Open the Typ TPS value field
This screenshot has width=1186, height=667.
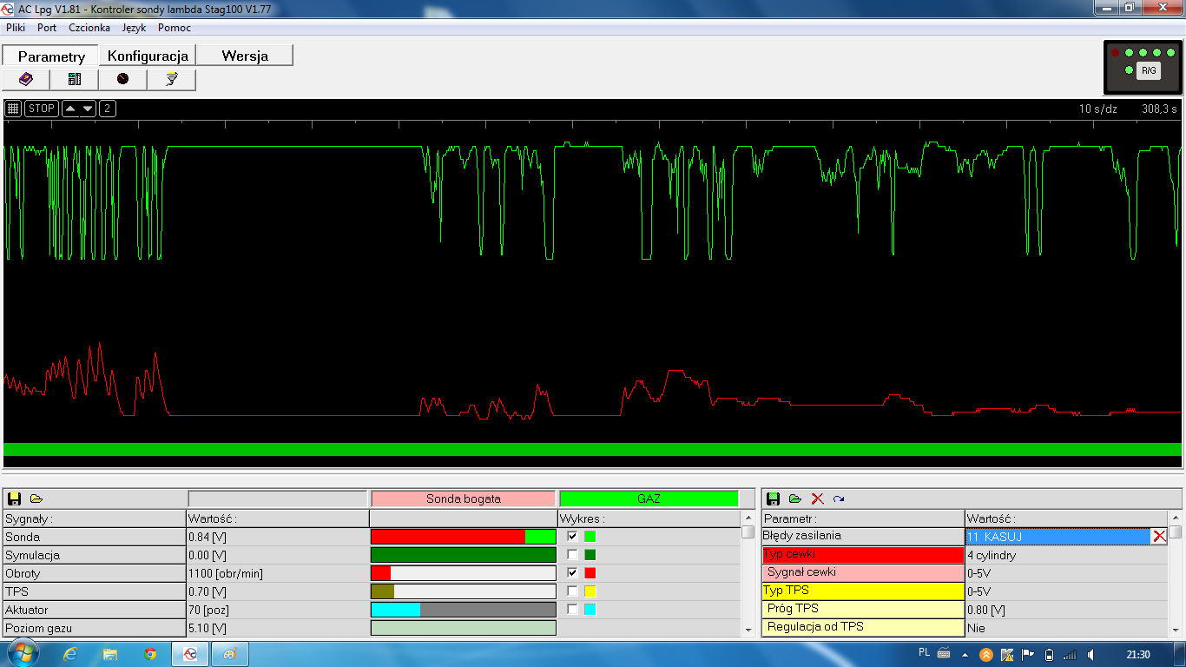click(x=1065, y=591)
